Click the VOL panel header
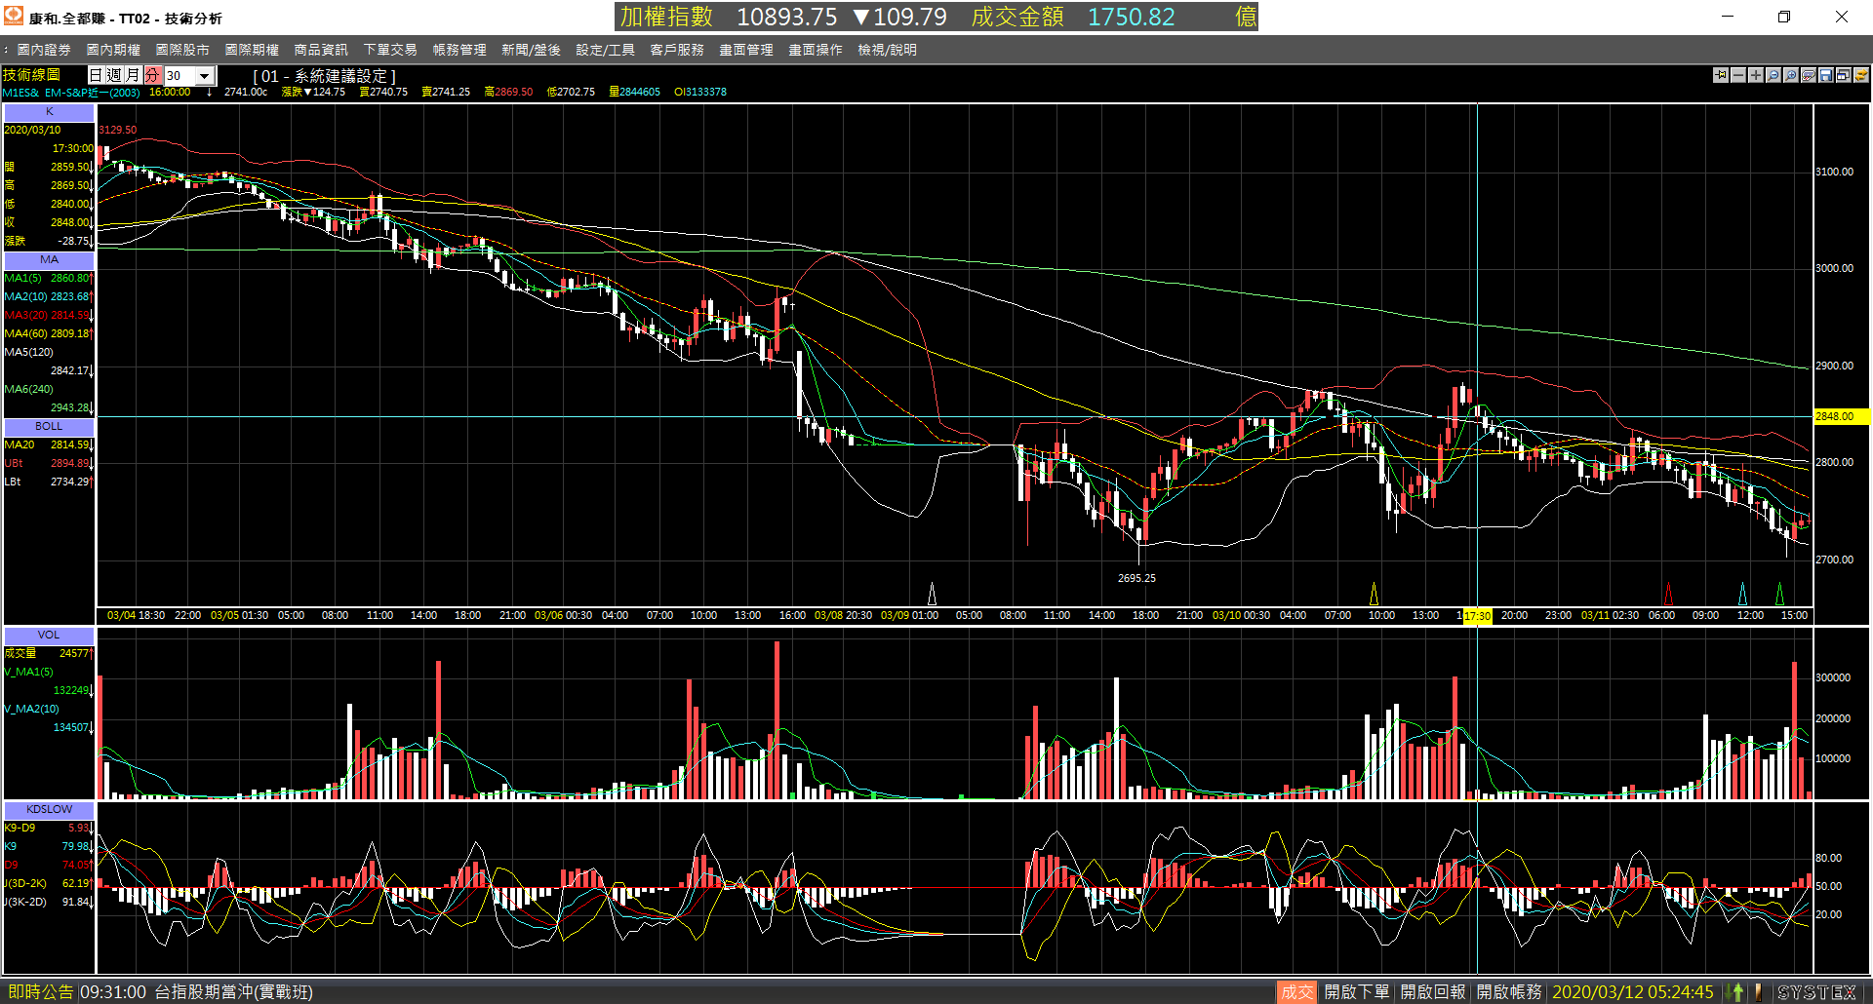Image resolution: width=1873 pixels, height=1004 pixels. click(49, 636)
